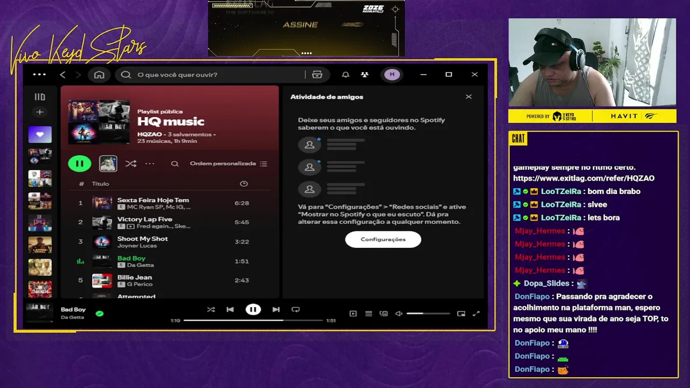Viewport: 690px width, 388px height.
Task: Click the stream webcam video feed
Action: coord(592,63)
